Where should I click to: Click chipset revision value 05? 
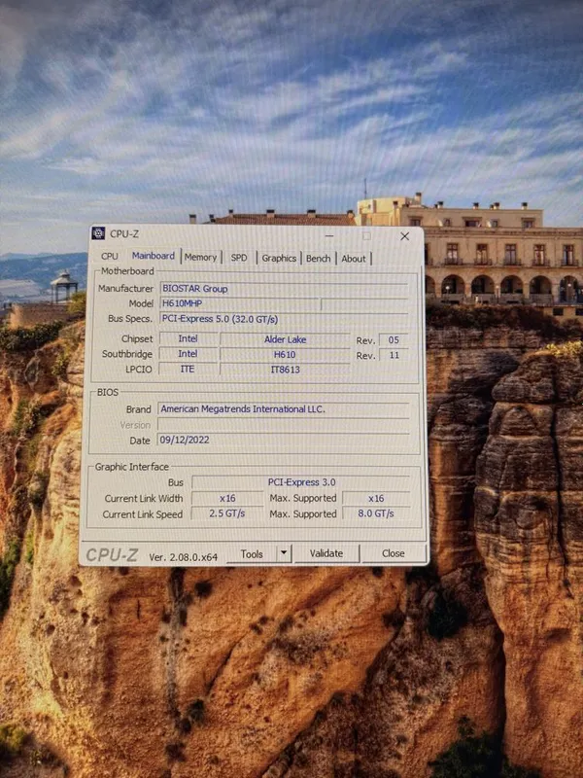click(x=394, y=339)
